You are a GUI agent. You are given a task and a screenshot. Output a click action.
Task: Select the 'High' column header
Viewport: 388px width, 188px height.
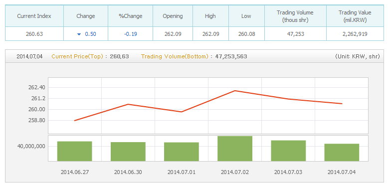pyautogui.click(x=210, y=16)
